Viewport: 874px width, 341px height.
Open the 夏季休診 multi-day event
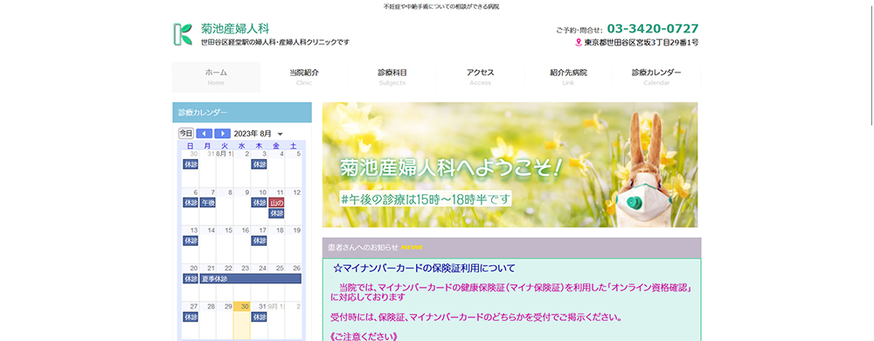tap(251, 279)
